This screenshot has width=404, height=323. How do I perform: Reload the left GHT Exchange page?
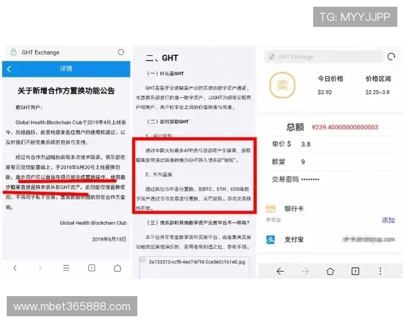(121, 52)
